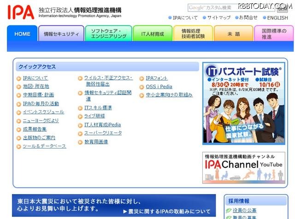Screen dimensions: 295x219
Task: Open the HOME tab
Action: (22, 34)
